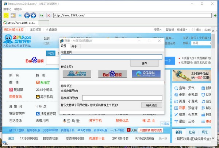Expand the 登录 dropdown
Viewport: 219px width, 148px height.
158,30
